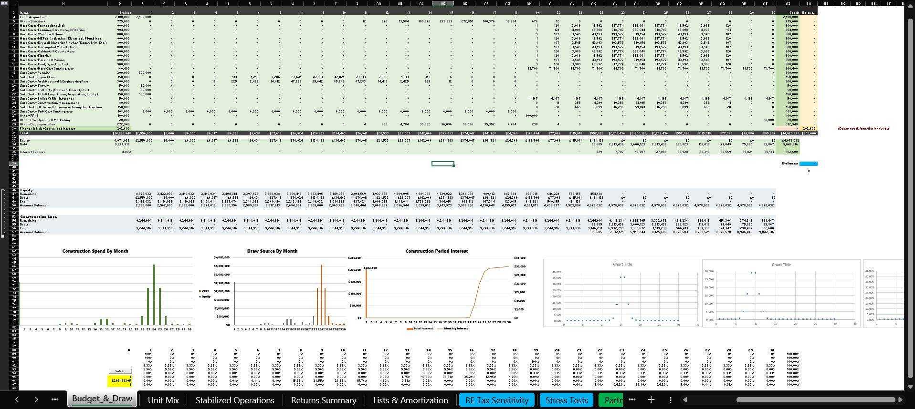Switch to the Budget_&_Draw sheet tab
Image resolution: width=915 pixels, height=409 pixels.
point(102,399)
